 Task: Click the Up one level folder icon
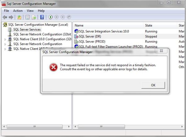[19, 17]
